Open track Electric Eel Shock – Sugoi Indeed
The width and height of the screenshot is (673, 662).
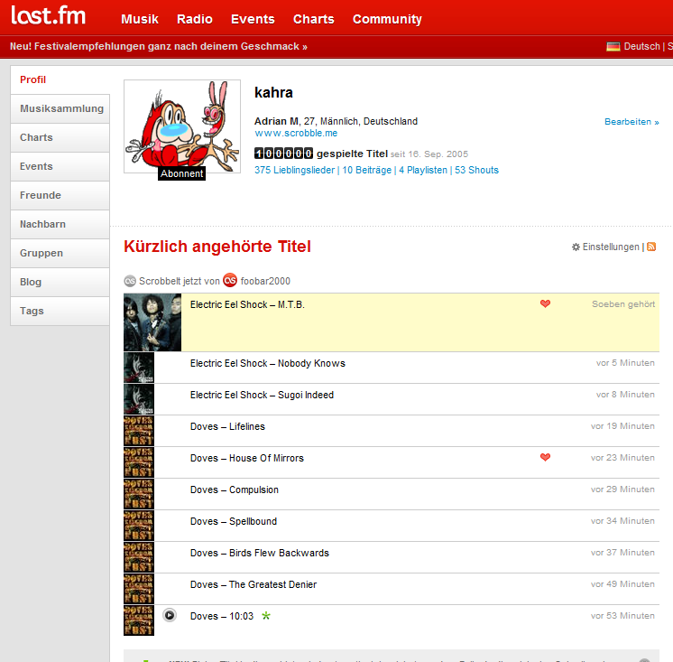point(262,395)
